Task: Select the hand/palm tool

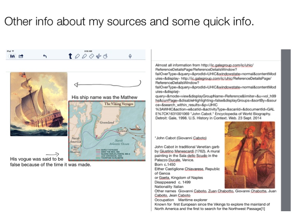Action: click(105, 56)
